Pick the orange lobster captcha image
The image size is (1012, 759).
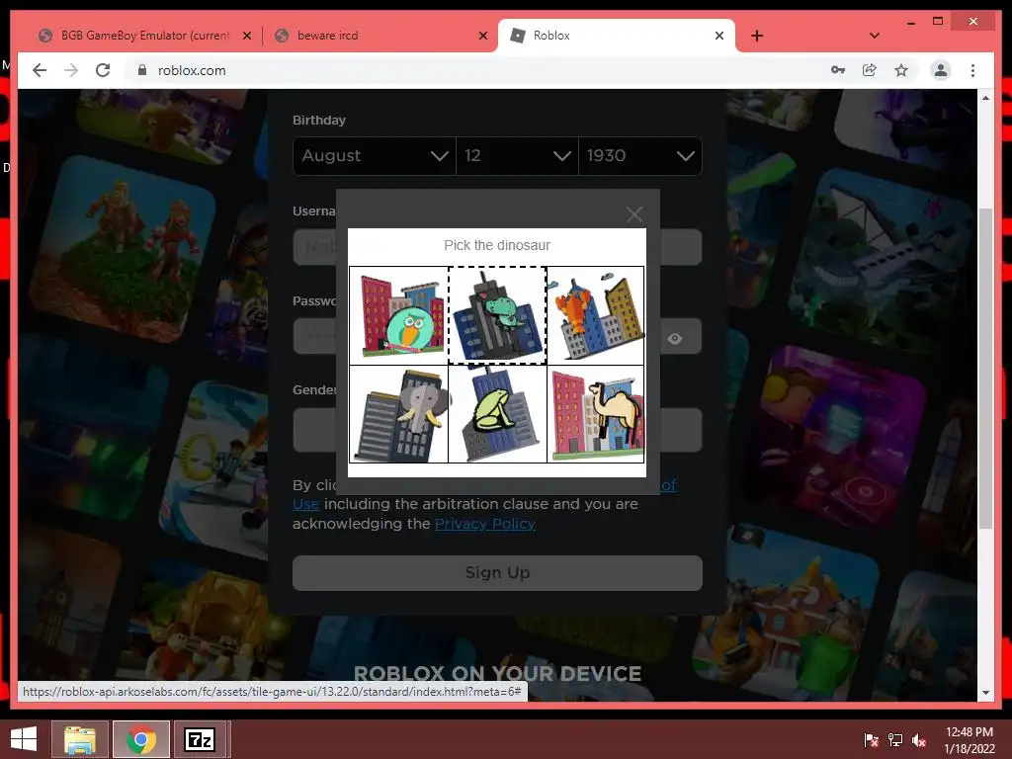pyautogui.click(x=596, y=315)
